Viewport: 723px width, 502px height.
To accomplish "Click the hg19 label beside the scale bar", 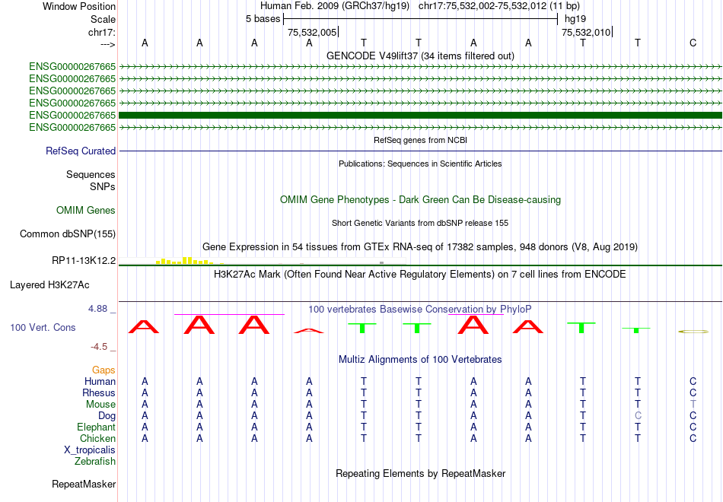I will click(x=575, y=19).
